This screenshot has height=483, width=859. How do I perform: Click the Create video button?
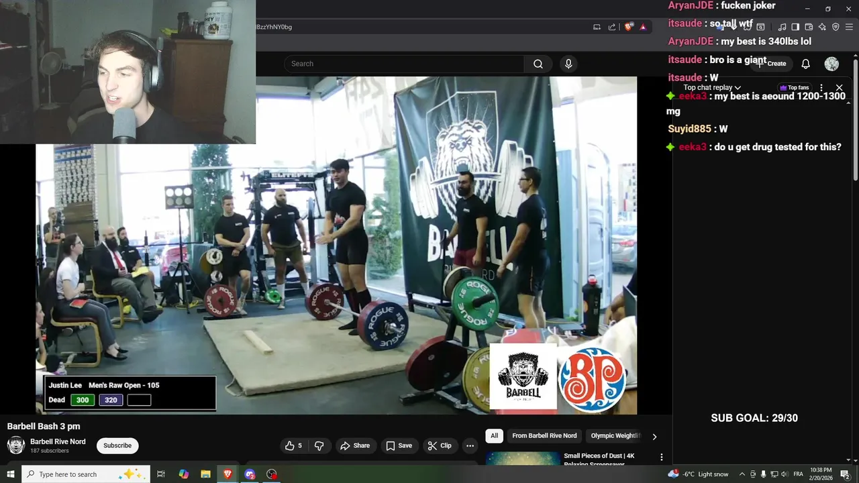(x=772, y=64)
